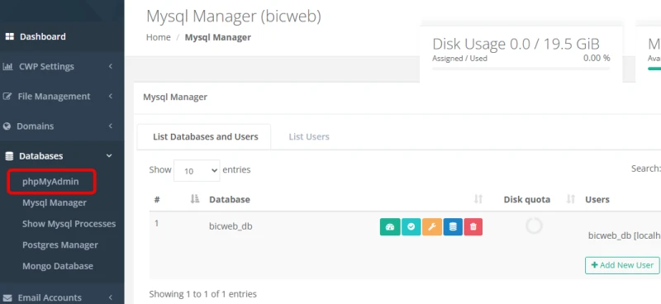Image resolution: width=661 pixels, height=304 pixels.
Task: Click the Databases stack icon in sidebar
Action: (9, 156)
